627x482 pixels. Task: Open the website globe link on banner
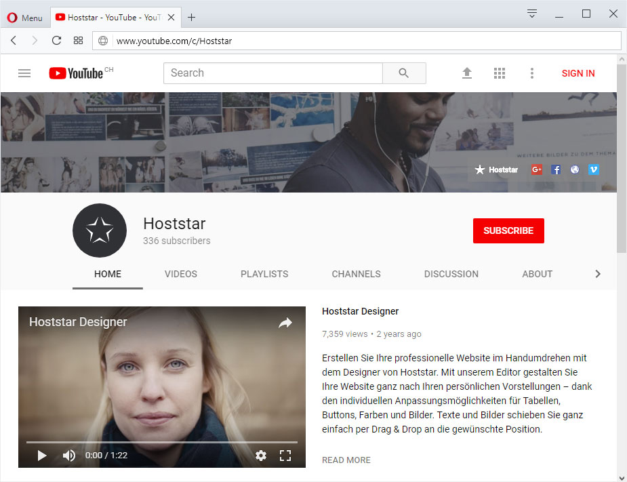tap(575, 169)
